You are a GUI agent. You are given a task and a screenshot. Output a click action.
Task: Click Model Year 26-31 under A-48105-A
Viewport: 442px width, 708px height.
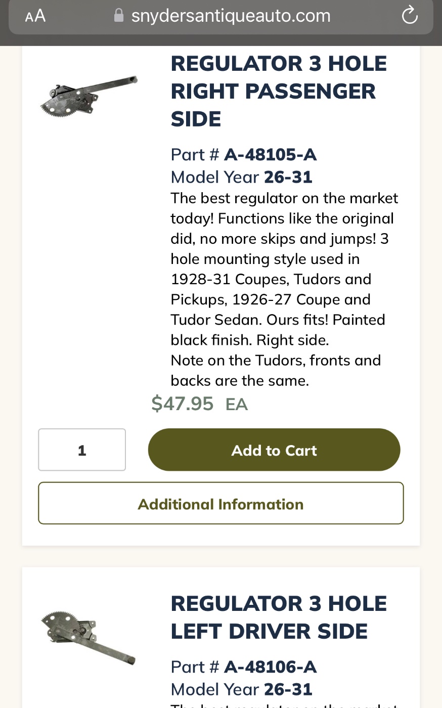288,177
